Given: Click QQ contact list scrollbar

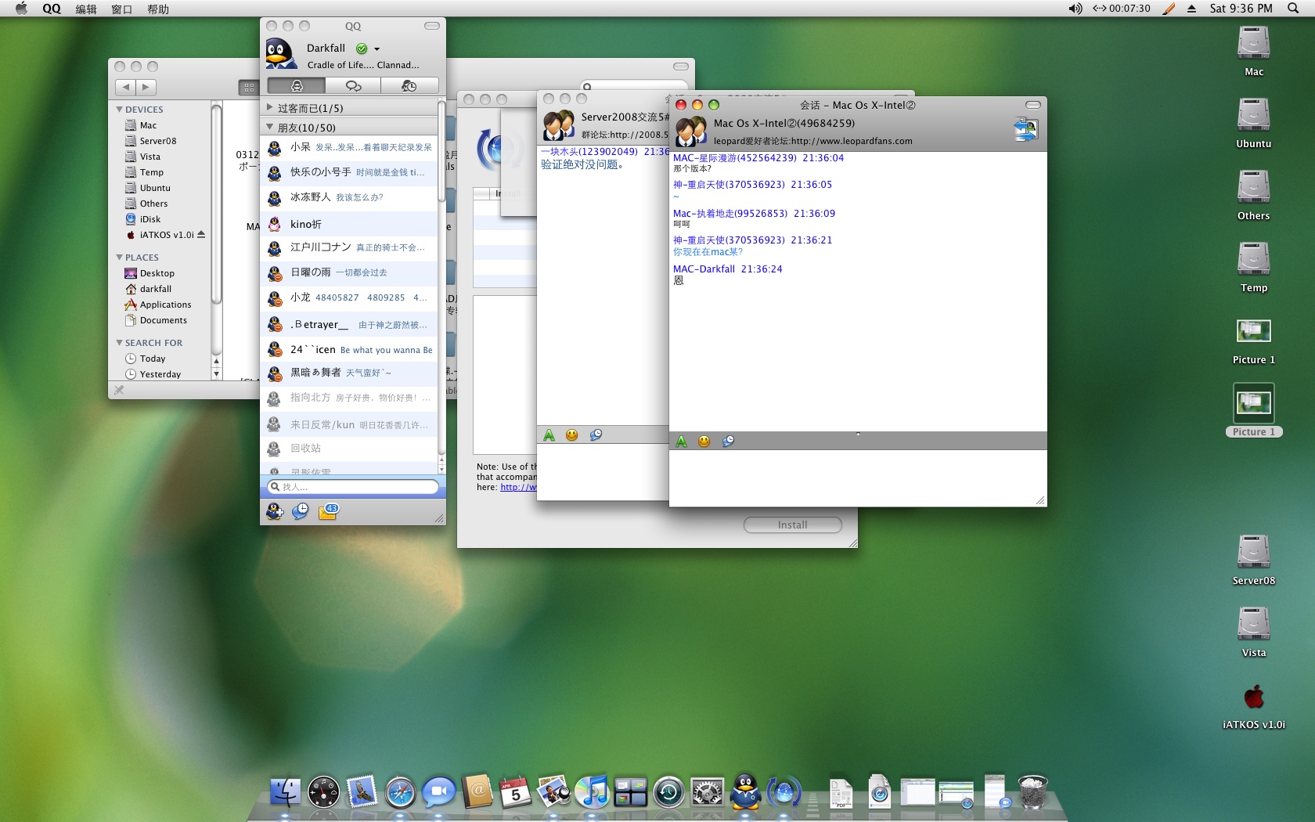Looking at the screenshot, I should coord(441,151).
